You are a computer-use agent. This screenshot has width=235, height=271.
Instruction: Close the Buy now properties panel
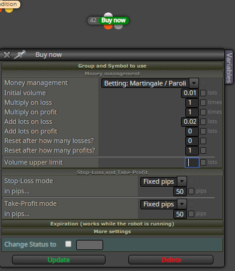click(x=7, y=55)
